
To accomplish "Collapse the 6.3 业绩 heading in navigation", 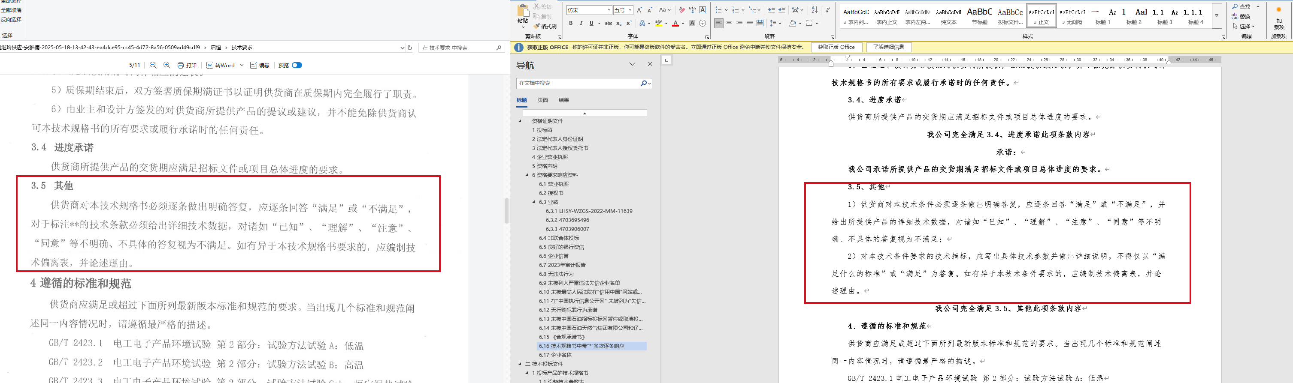I will [533, 202].
